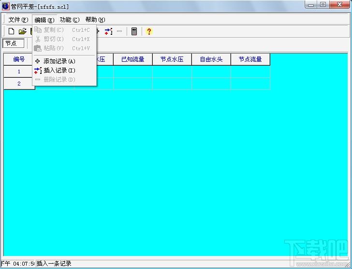Choose 插入记录(I) from the edit menu
Screen dimensions: 352x269
64,71
